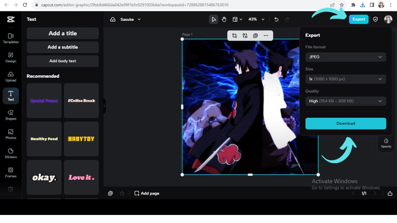Click the share page icon in address bar
This screenshot has width=397, height=223.
pyautogui.click(x=332, y=5)
